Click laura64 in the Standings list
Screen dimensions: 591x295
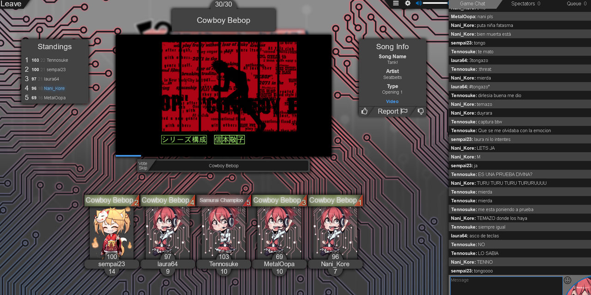click(51, 79)
